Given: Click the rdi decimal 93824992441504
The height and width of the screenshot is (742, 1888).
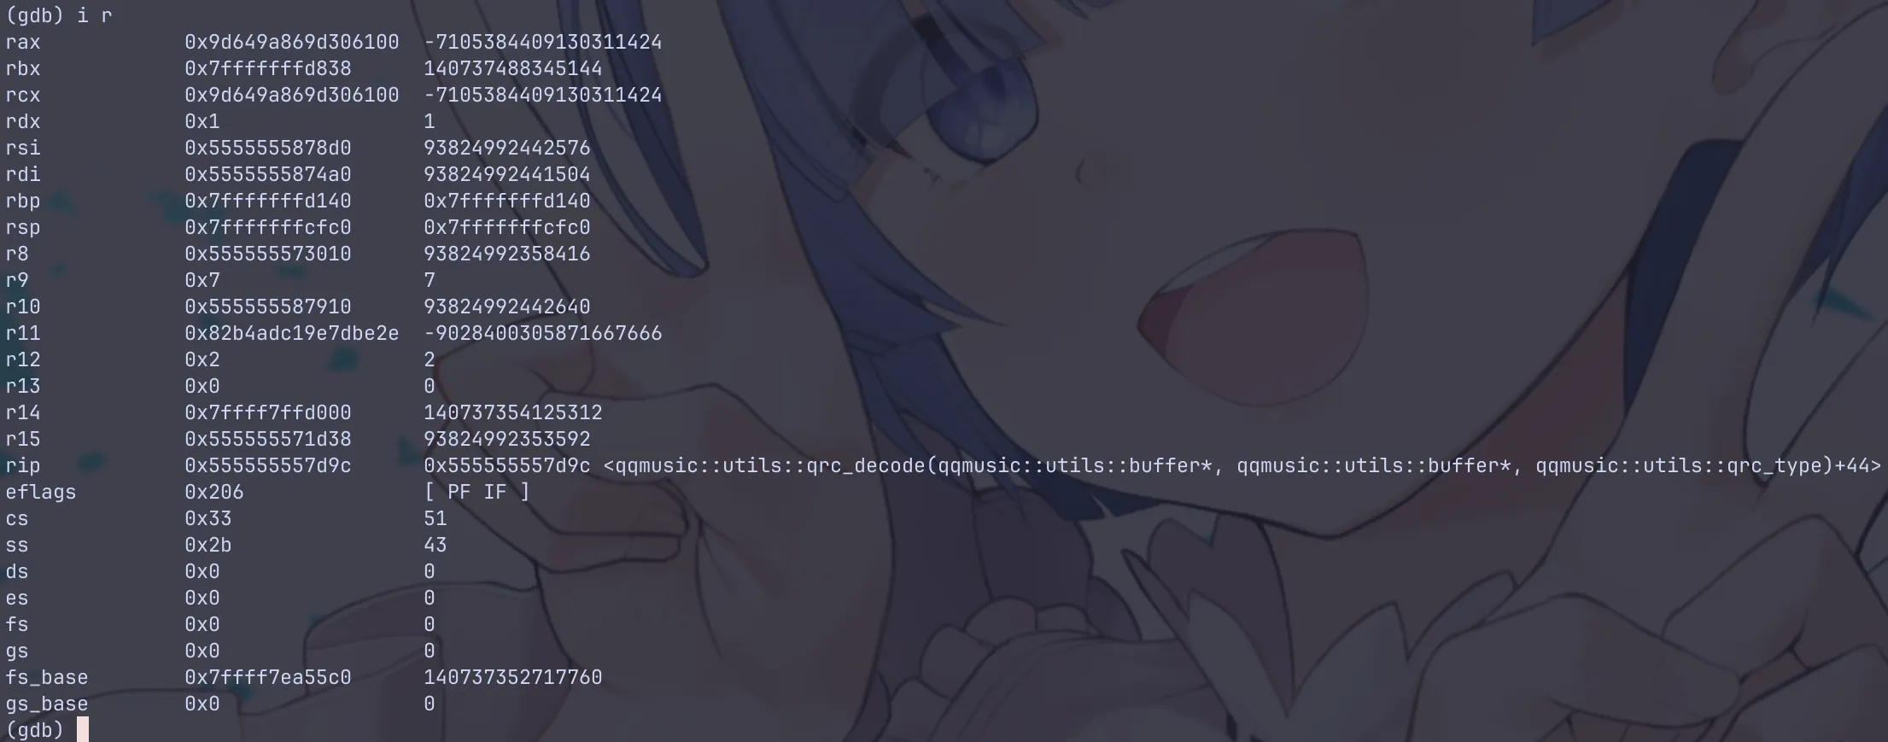Looking at the screenshot, I should 507,174.
